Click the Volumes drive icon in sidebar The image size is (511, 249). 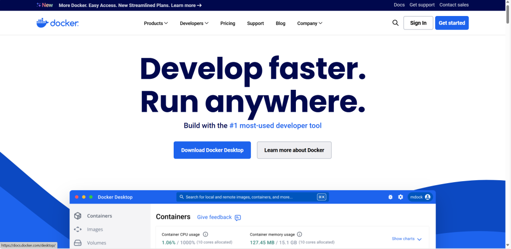(x=78, y=243)
